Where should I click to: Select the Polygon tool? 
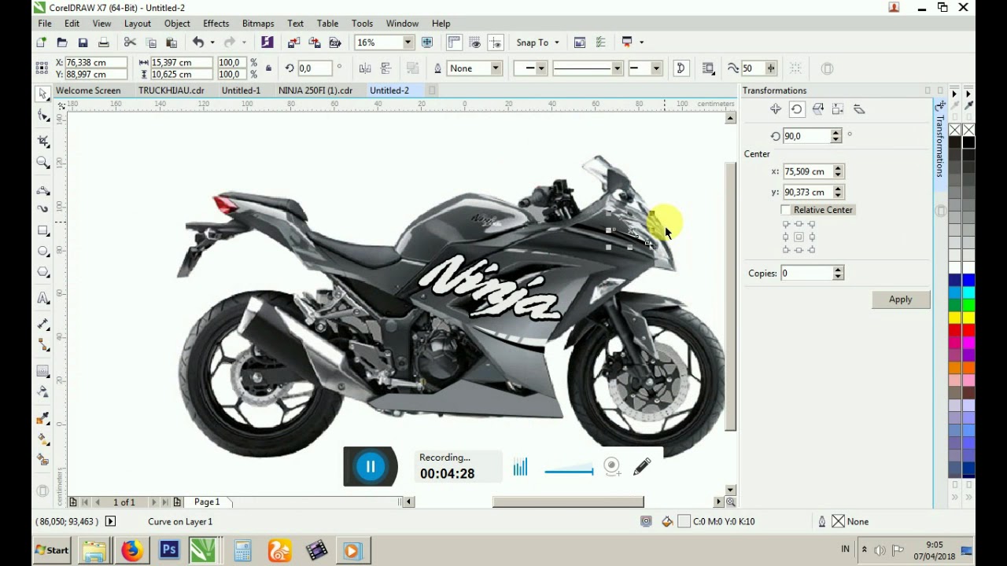42,272
